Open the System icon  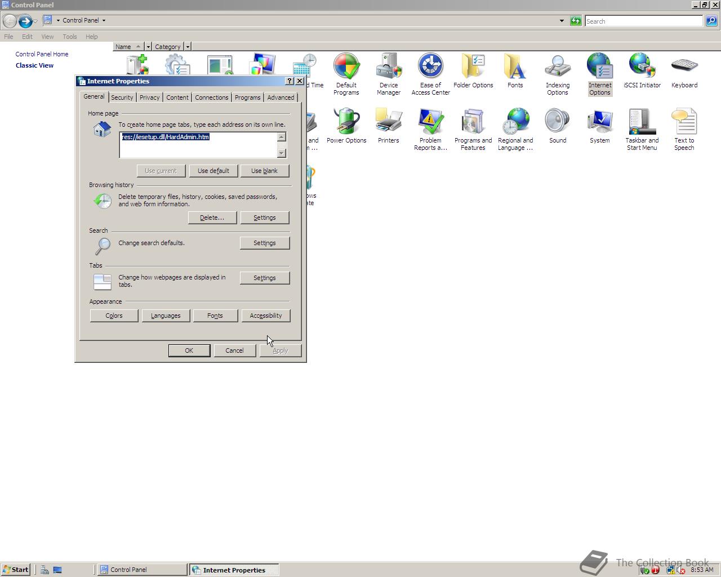[x=599, y=126]
